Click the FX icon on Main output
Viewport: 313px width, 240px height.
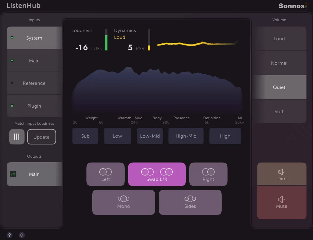(13, 174)
